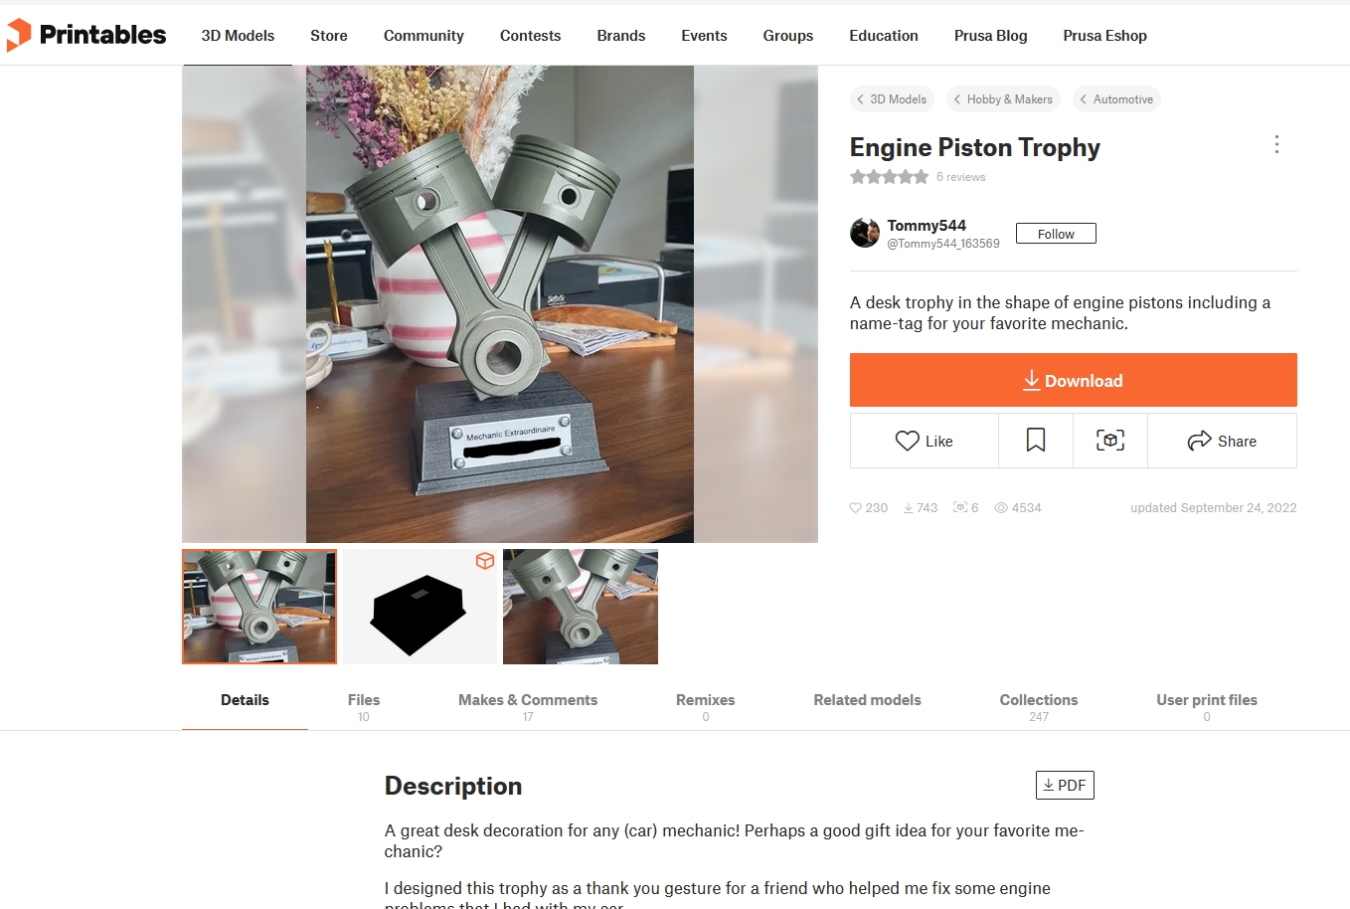Go back to Automotive category chip
This screenshot has height=909, width=1350.
coord(1116,99)
